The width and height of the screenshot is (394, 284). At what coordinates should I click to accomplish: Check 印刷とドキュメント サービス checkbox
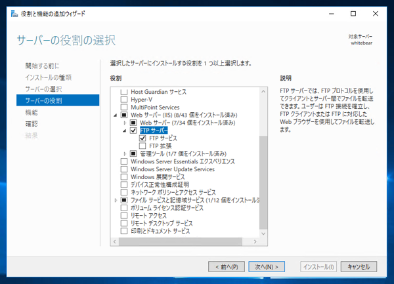(124, 231)
